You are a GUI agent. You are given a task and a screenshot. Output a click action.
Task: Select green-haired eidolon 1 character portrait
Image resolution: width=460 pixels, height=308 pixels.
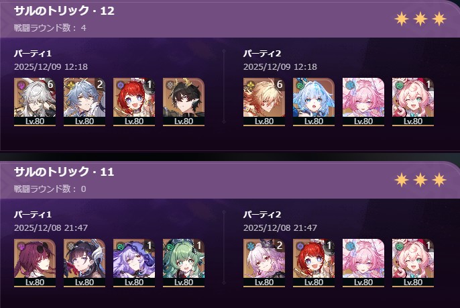point(183,263)
